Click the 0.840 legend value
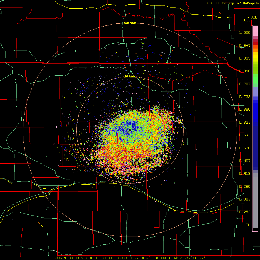 click(x=245, y=71)
